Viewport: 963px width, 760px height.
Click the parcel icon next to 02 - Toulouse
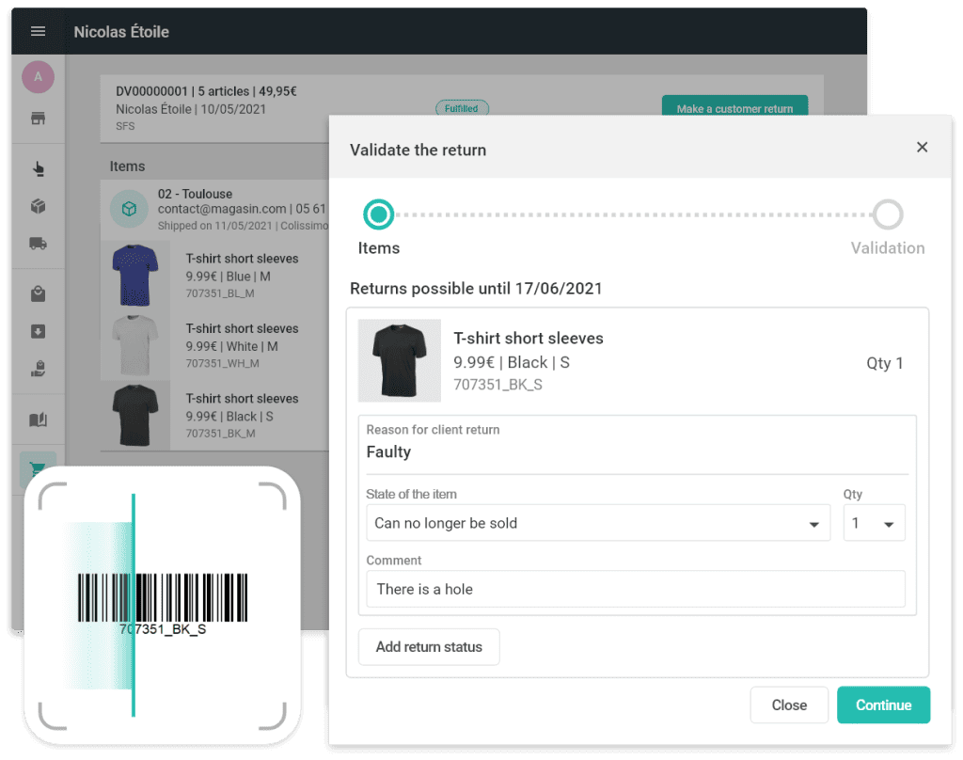pyautogui.click(x=129, y=209)
